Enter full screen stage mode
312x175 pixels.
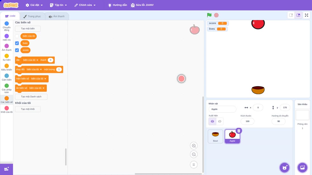(x=306, y=15)
